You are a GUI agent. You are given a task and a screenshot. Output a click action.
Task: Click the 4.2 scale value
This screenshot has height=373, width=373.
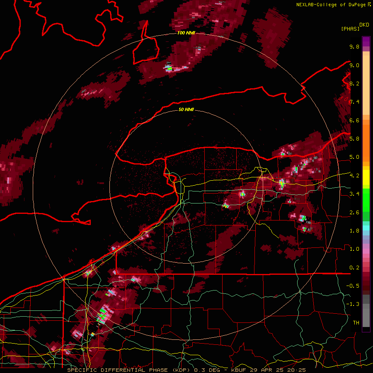354,176
